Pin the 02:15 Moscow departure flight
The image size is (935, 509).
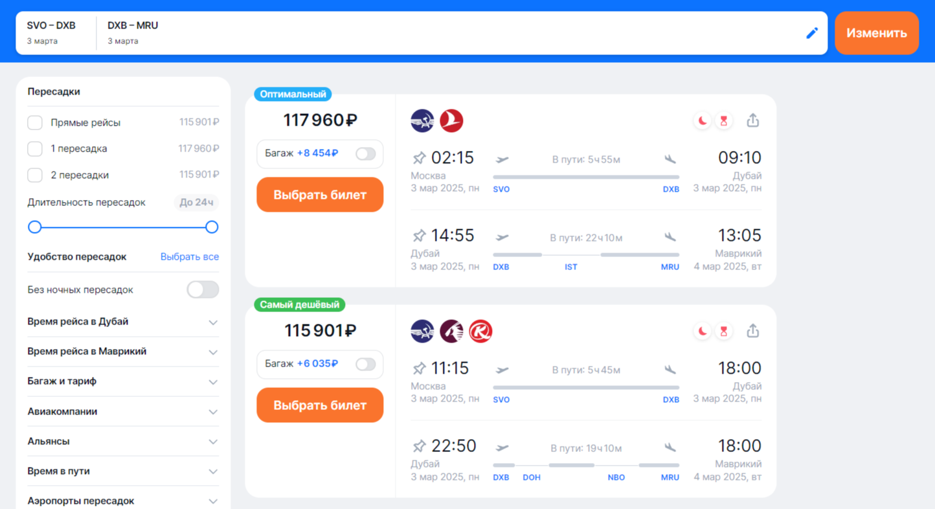click(419, 158)
